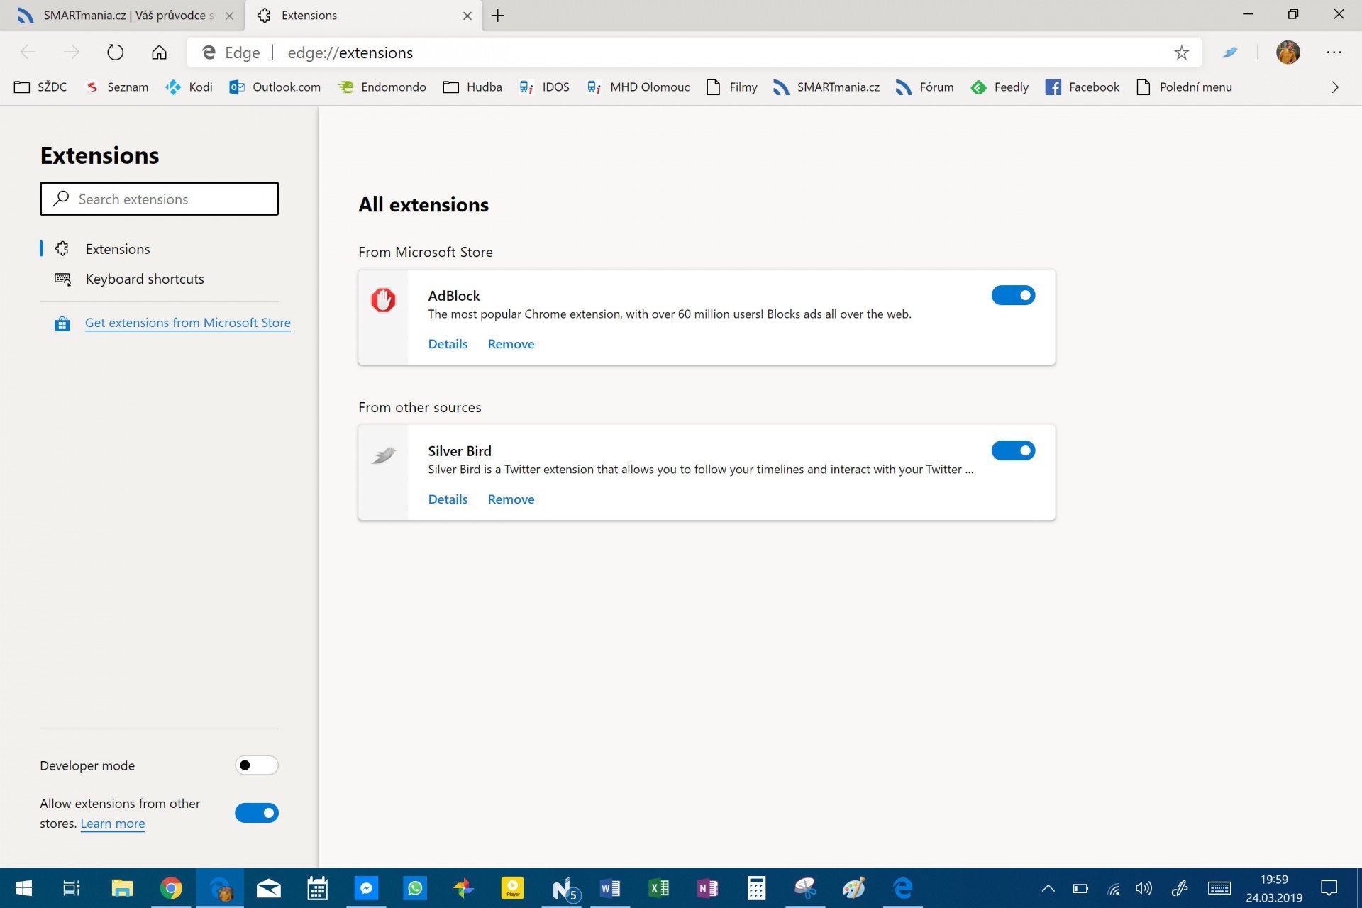Viewport: 1362px width, 908px height.
Task: Open the Windows Start menu
Action: tap(23, 888)
